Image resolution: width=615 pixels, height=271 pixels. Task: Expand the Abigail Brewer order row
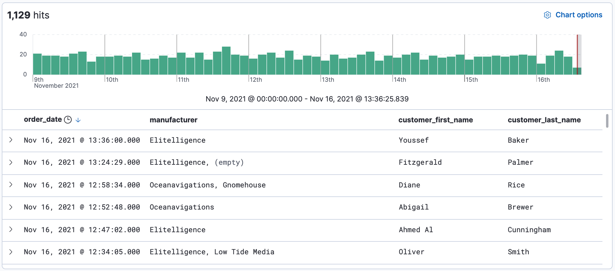tap(11, 207)
